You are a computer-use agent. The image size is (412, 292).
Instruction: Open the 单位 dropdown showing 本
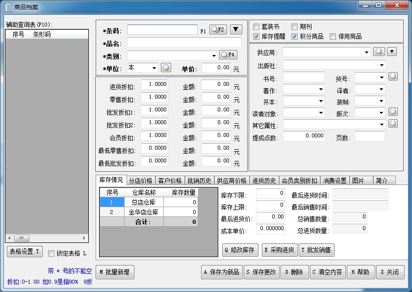154,68
